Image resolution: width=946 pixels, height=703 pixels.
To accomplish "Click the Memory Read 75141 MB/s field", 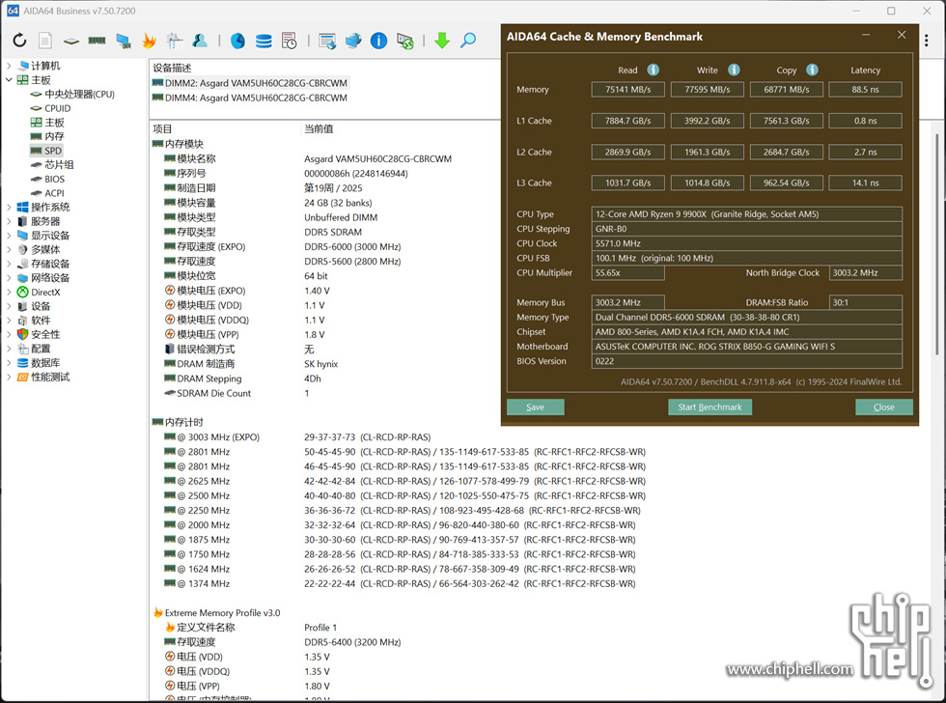I will 628,89.
